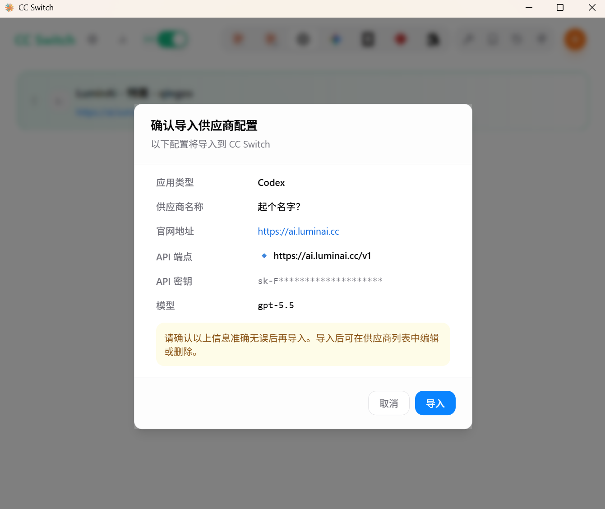
Task: Select the red circle app icon in header
Action: click(x=401, y=40)
